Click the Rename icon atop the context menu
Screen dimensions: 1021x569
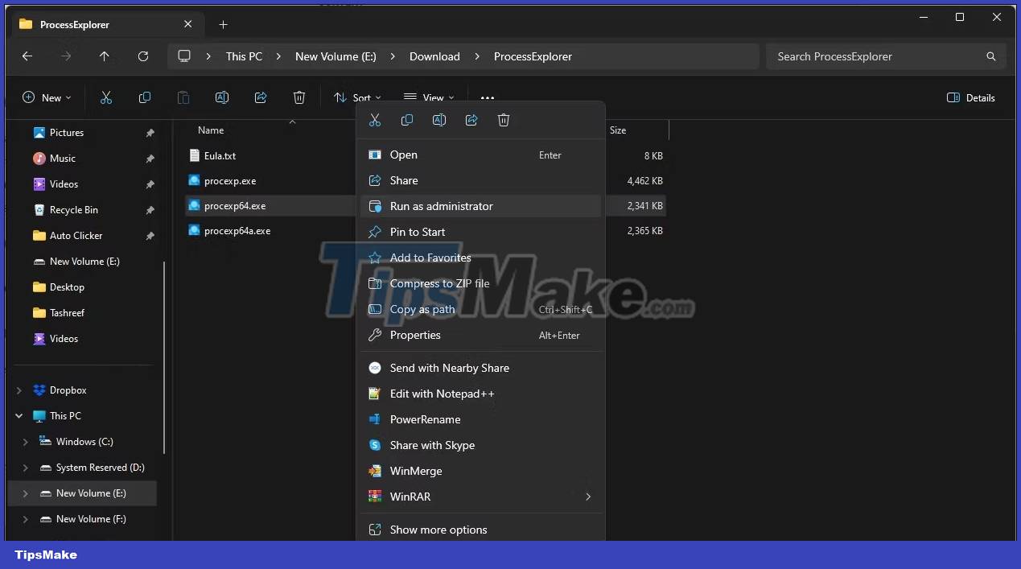(439, 119)
